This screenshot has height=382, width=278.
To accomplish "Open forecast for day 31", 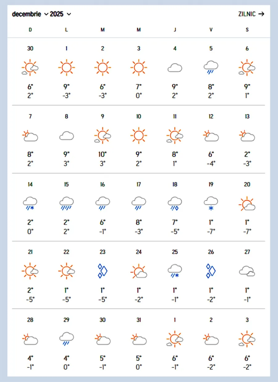I will [x=139, y=320].
